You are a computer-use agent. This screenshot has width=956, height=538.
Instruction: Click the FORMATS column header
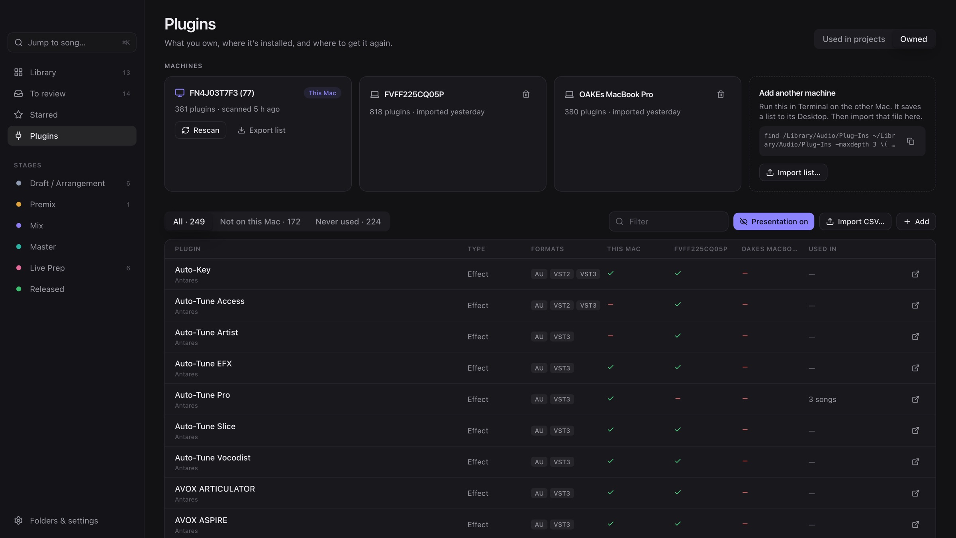pyautogui.click(x=547, y=249)
